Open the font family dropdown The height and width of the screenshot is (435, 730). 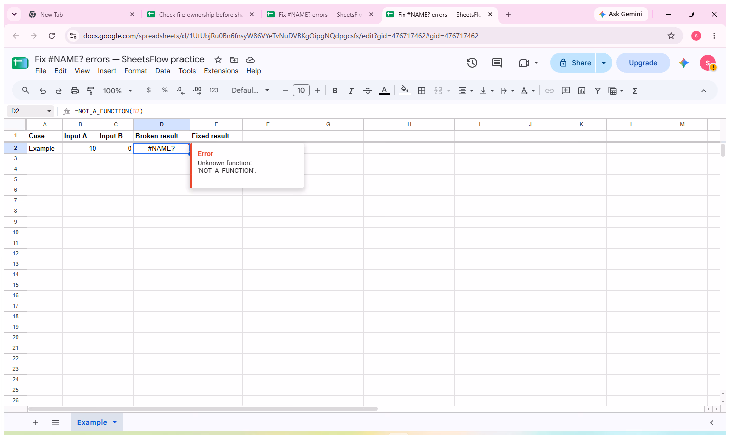click(250, 91)
